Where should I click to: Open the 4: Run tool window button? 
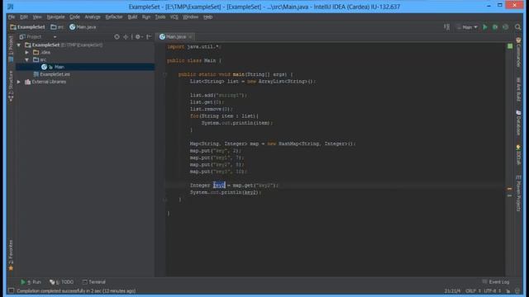pyautogui.click(x=31, y=282)
